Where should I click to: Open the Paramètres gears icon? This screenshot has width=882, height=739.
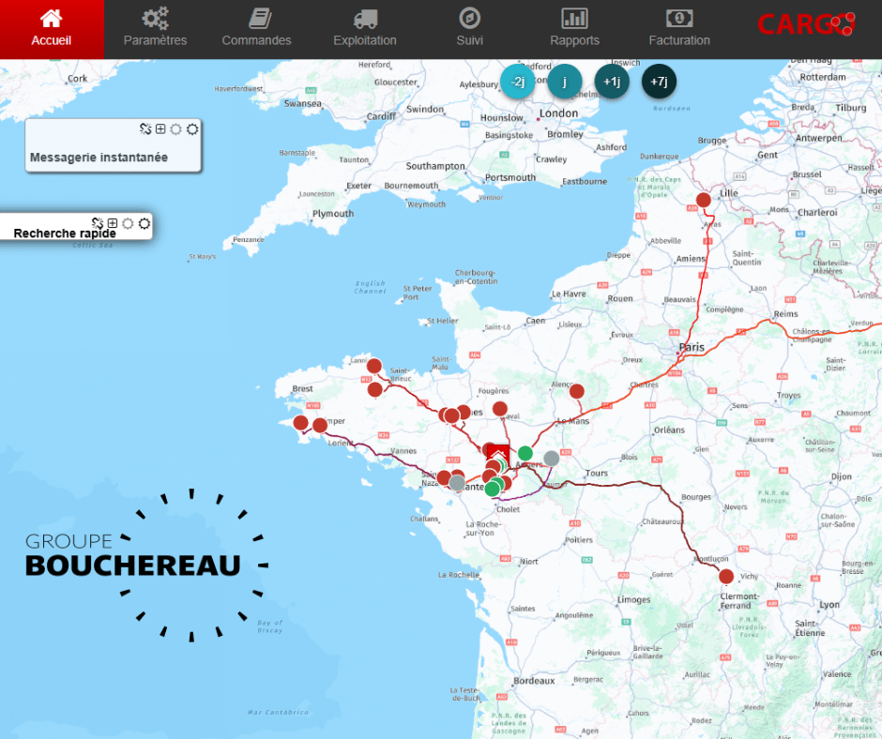pos(155,19)
